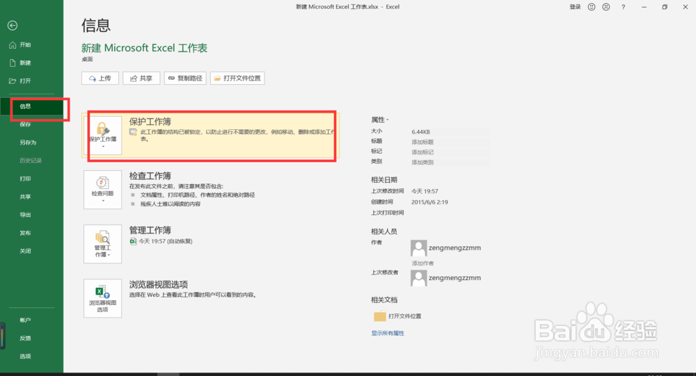
Task: Click the 添加标题 field
Action: pos(450,142)
